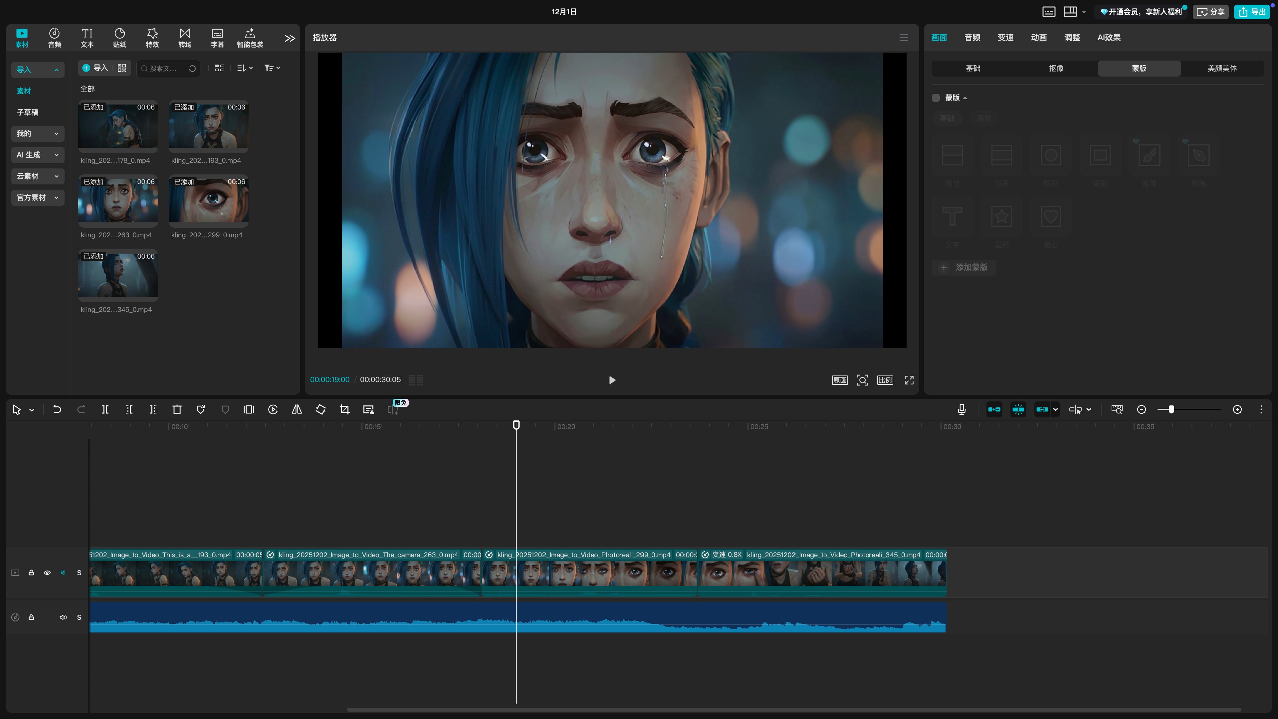Click the timeline horizontal scrollbar

coord(794,710)
